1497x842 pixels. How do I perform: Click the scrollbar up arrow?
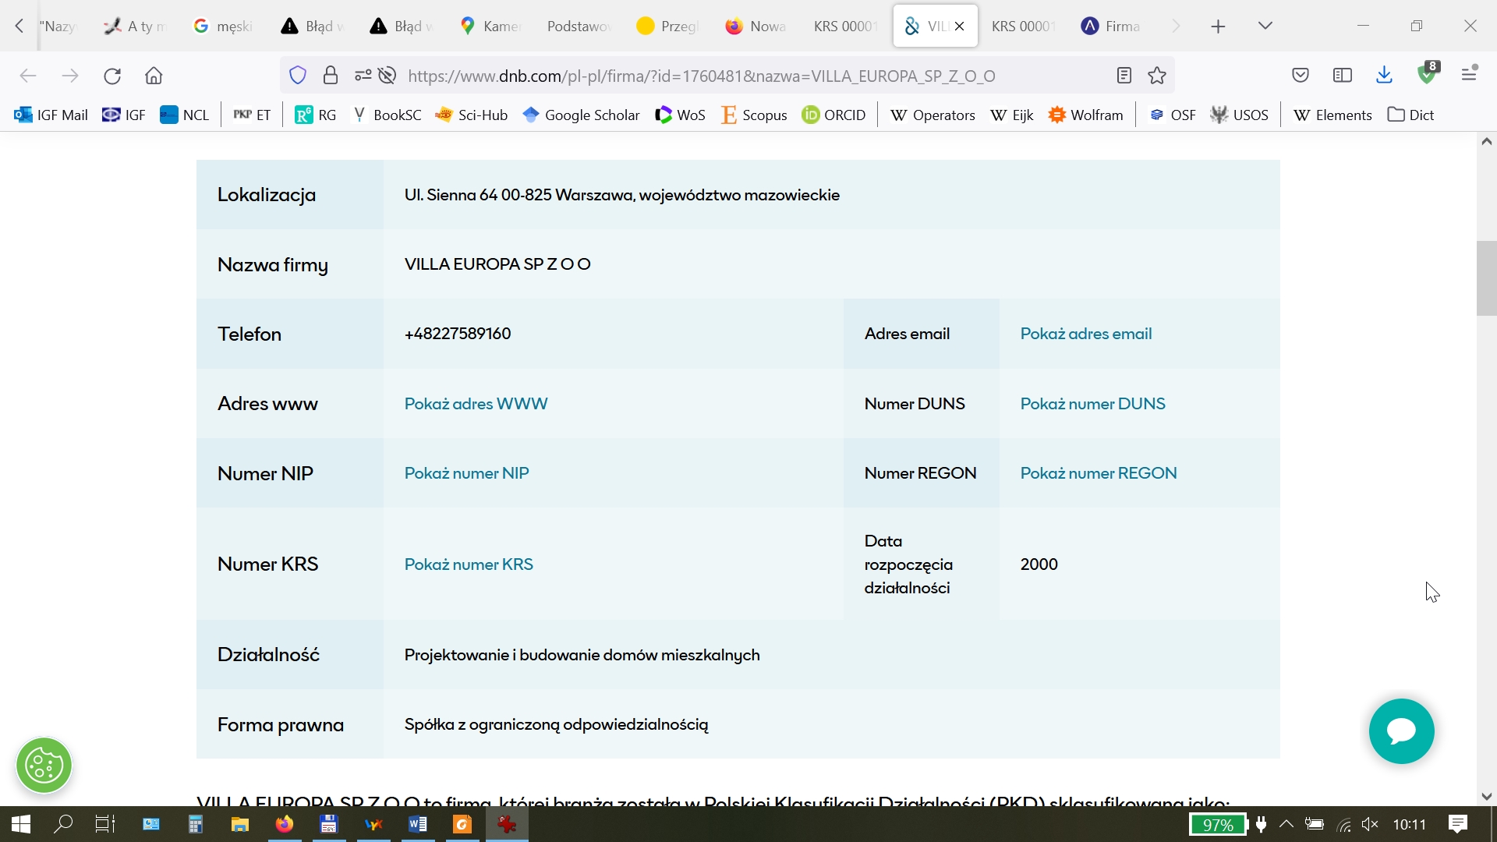coord(1486,142)
